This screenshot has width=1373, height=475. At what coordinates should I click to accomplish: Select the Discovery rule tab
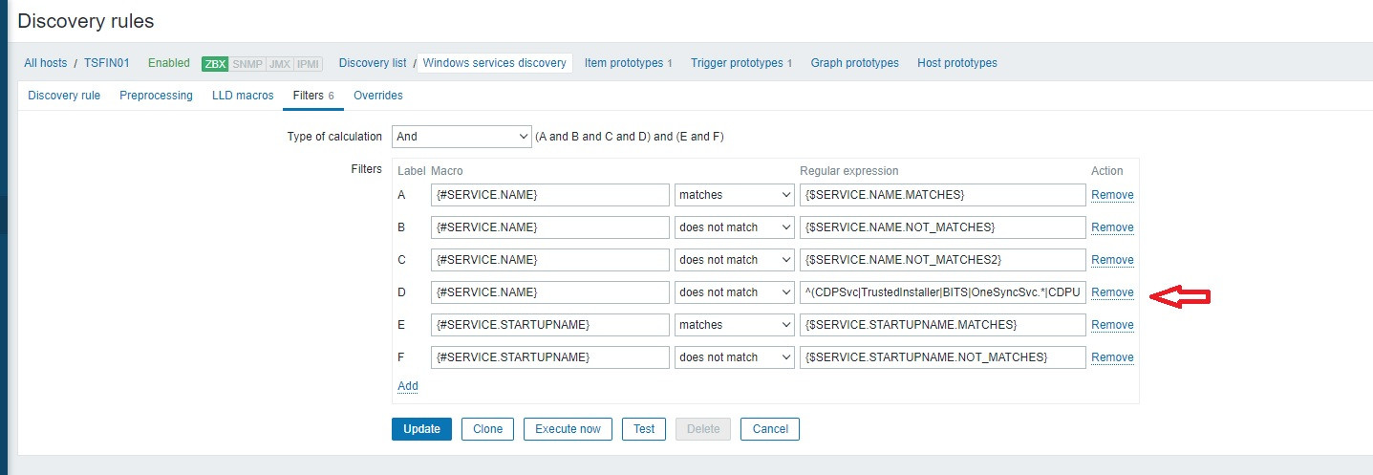tap(64, 96)
